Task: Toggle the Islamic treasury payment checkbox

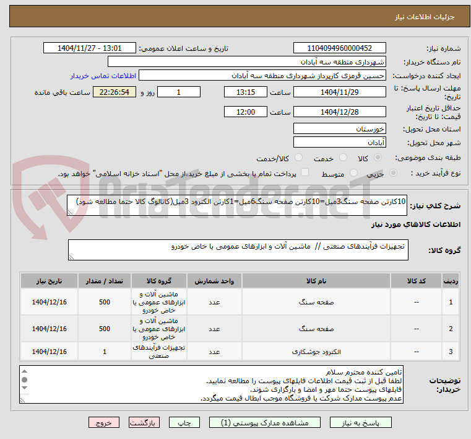Action: [x=305, y=172]
